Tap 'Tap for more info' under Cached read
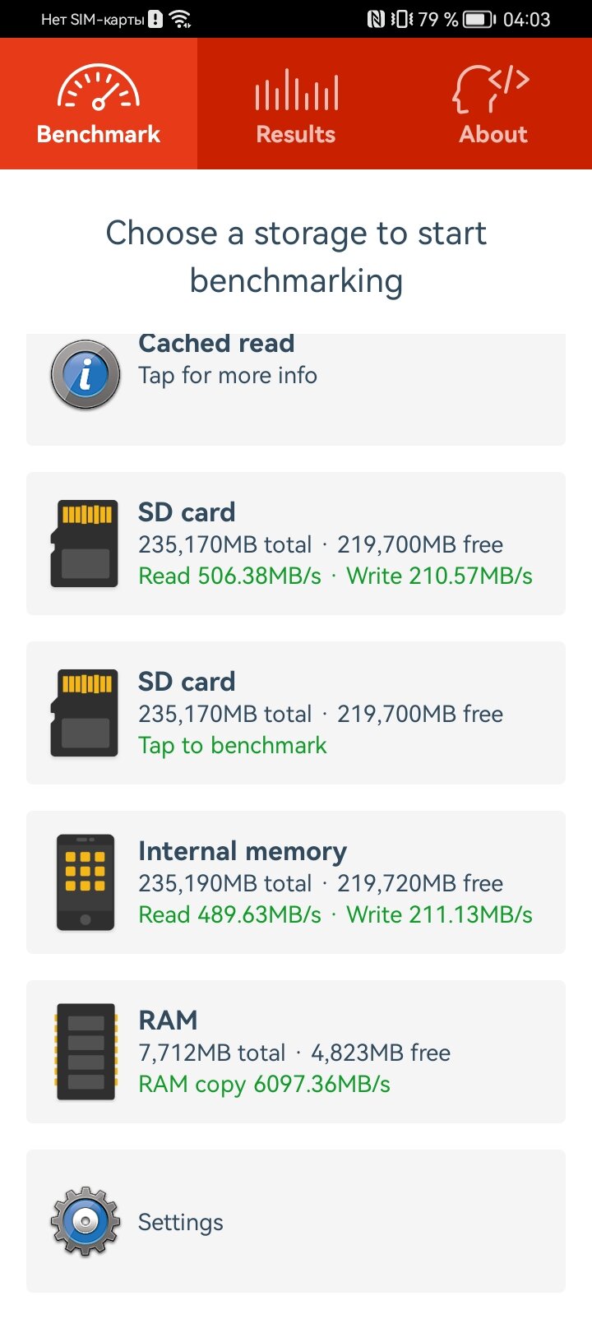Image resolution: width=592 pixels, height=1319 pixels. pyautogui.click(x=228, y=375)
